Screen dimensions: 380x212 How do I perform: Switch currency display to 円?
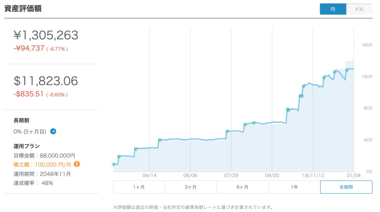coord(333,9)
